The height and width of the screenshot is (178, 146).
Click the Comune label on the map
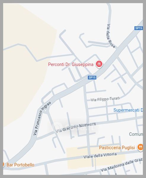point(136,134)
